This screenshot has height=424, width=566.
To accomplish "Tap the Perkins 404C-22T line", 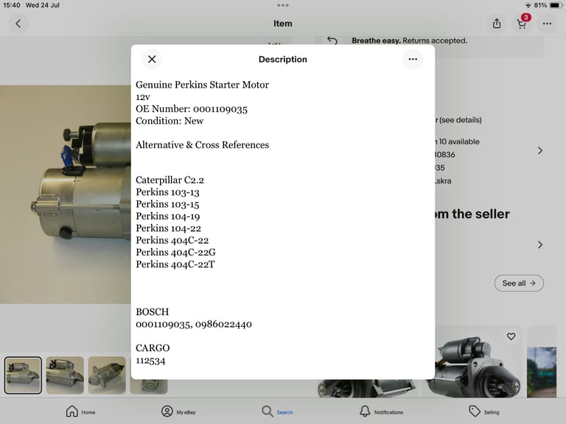I will (x=175, y=264).
